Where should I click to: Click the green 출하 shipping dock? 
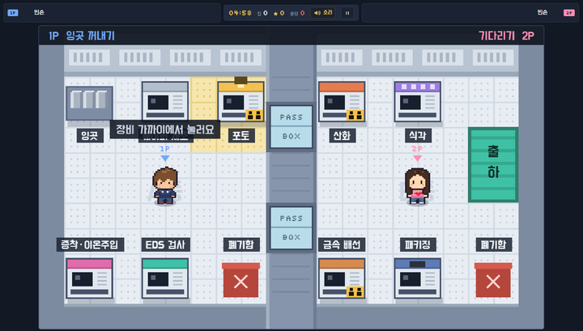click(493, 164)
